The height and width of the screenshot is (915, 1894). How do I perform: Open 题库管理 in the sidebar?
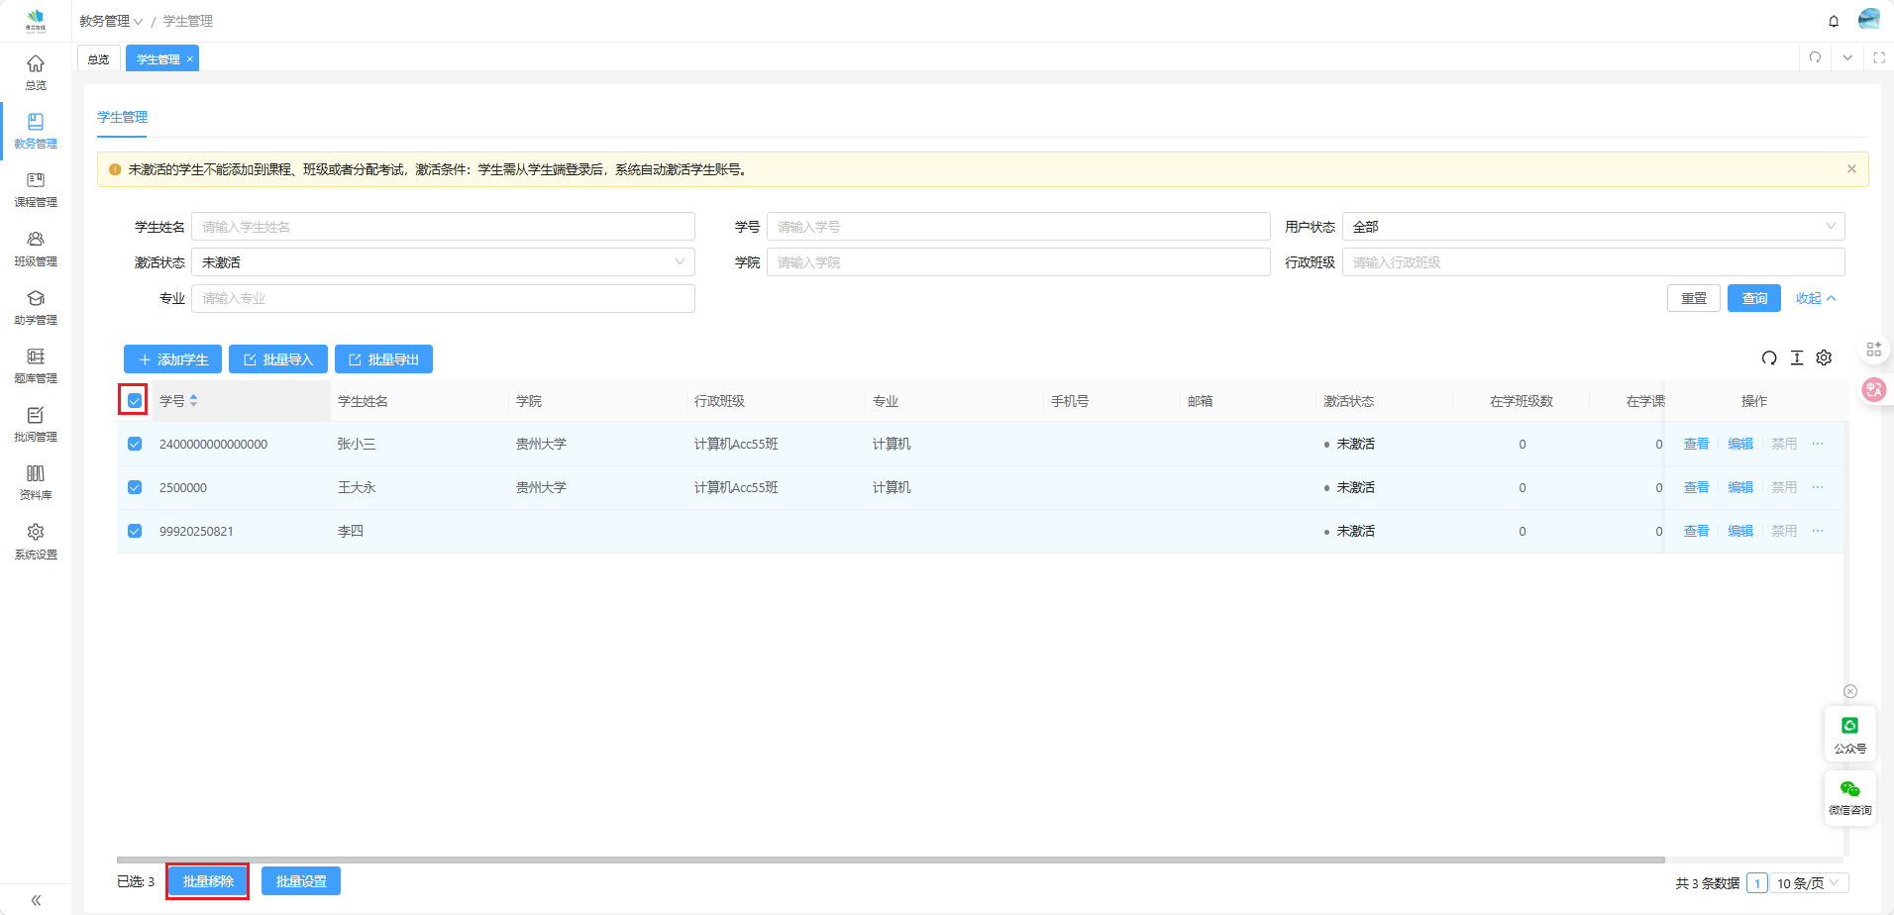36,364
